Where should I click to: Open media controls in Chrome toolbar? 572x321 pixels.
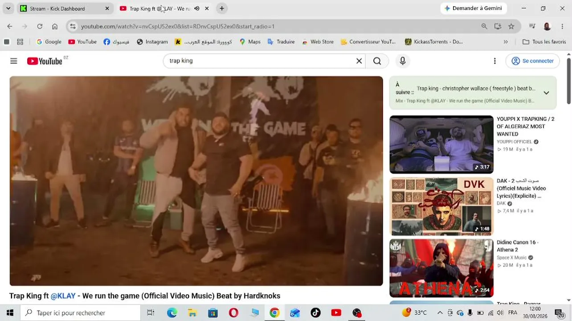[x=532, y=26]
